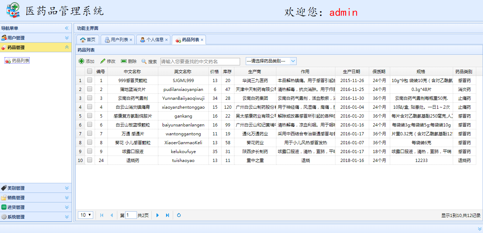Expand the 系统管理 accordion section

pyautogui.click(x=67, y=217)
